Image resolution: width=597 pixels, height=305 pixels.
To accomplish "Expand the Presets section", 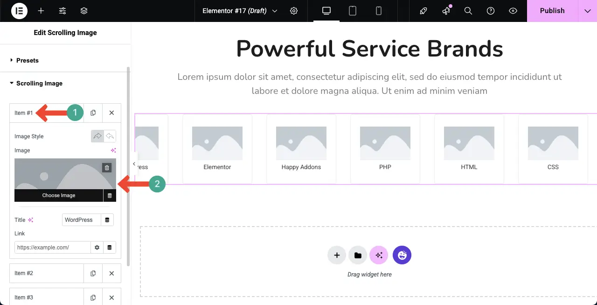I will (x=65, y=60).
